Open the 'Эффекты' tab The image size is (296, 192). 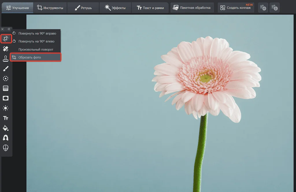(115, 8)
